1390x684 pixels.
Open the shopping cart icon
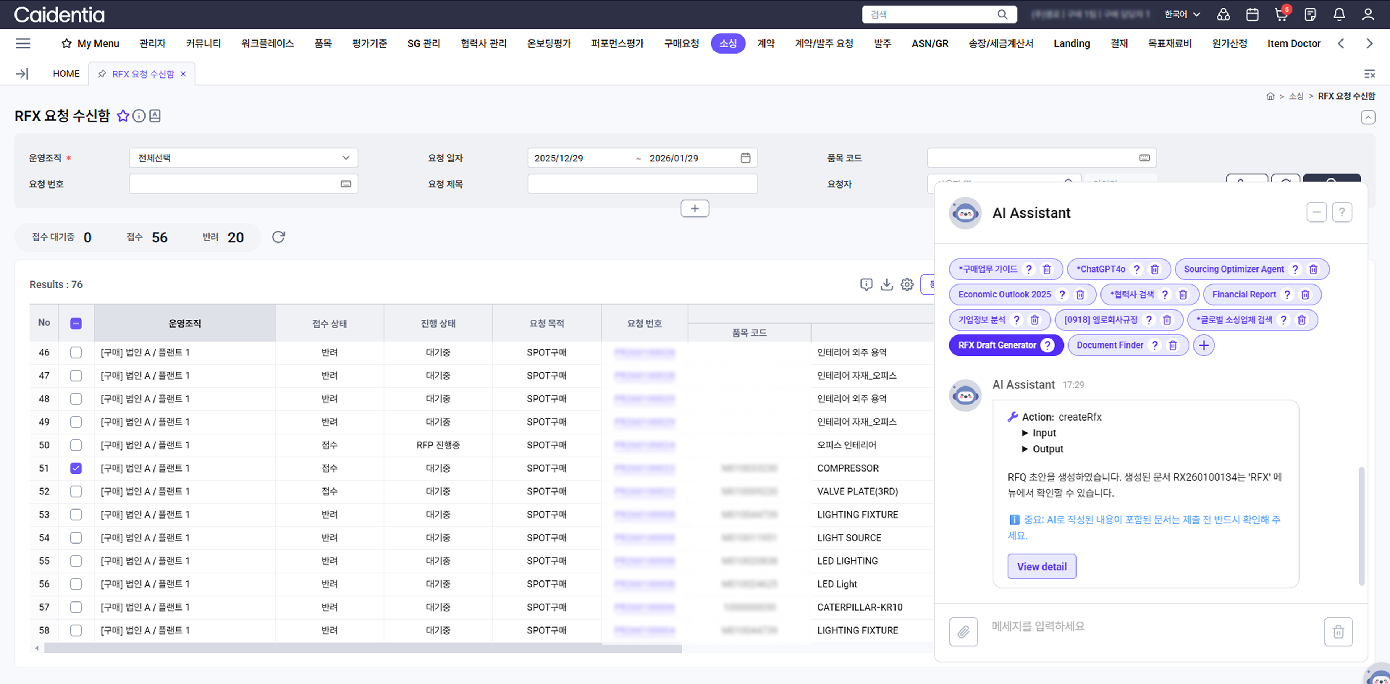(x=1280, y=14)
